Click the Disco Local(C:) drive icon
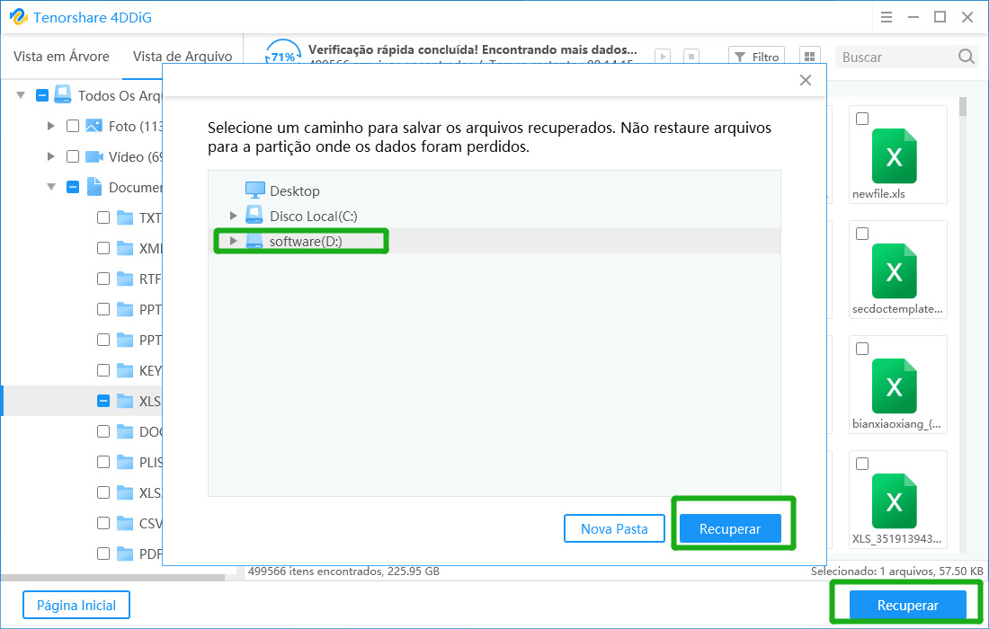Viewport: 989px width, 629px height. 254,216
